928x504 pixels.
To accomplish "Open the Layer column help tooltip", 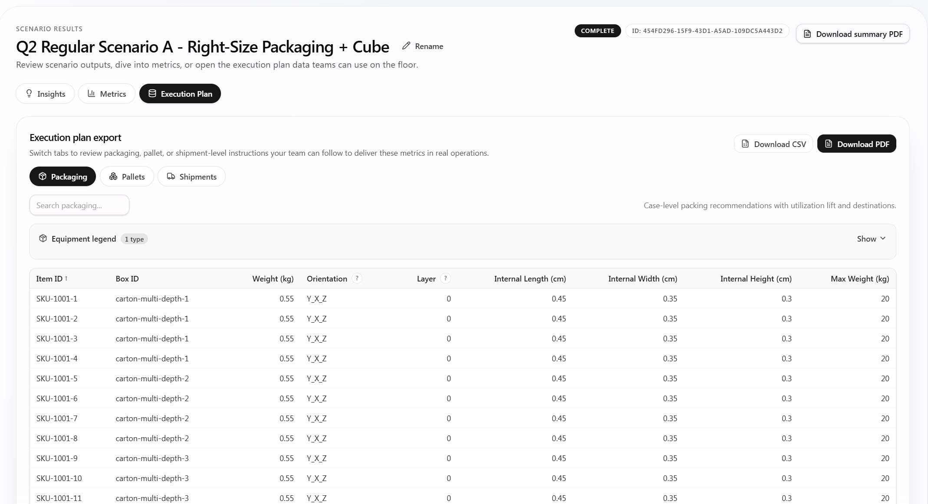I will (445, 278).
